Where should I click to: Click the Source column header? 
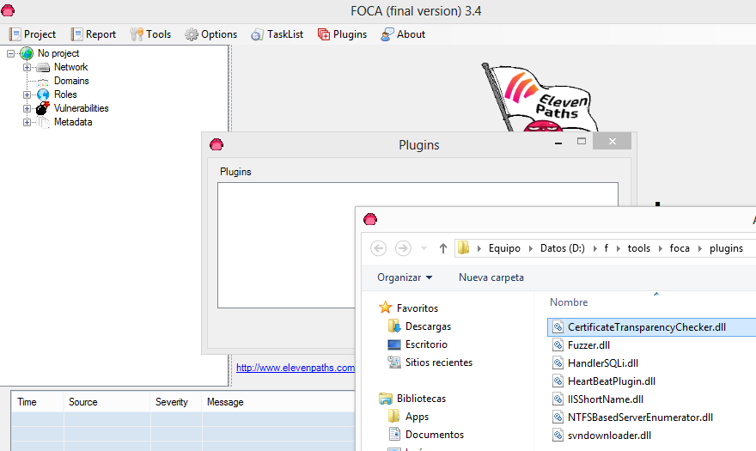[x=107, y=402]
